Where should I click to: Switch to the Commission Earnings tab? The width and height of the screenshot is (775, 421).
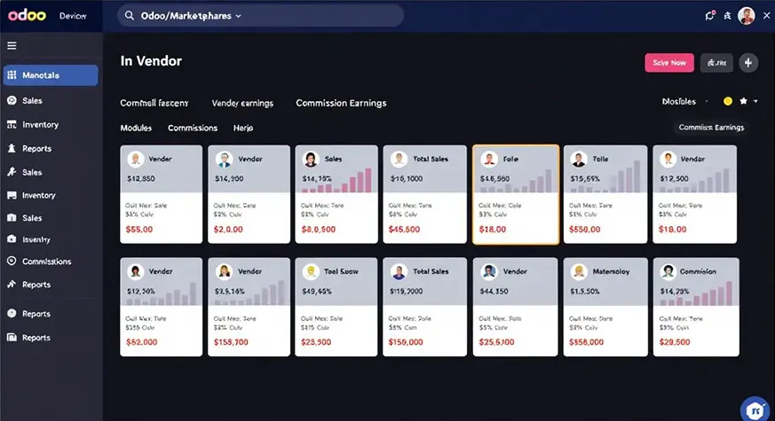pyautogui.click(x=341, y=103)
